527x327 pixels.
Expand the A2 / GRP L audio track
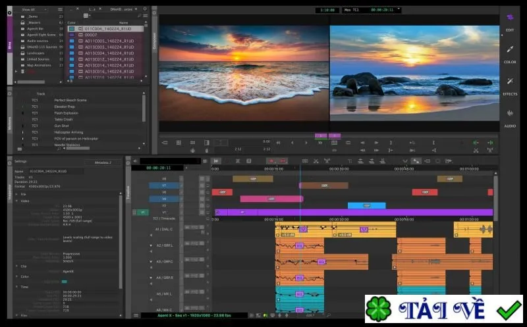point(151,245)
